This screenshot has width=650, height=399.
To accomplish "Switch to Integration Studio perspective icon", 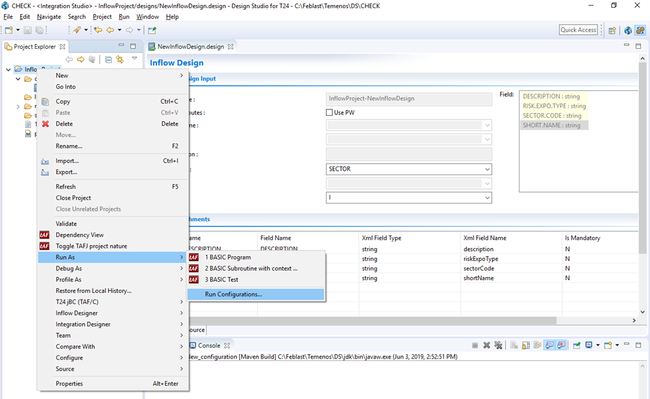I will tap(639, 30).
